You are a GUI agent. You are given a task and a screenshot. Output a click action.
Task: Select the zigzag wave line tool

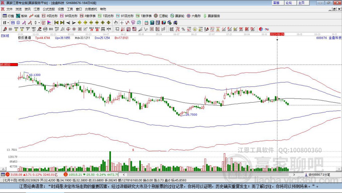(x=146, y=29)
